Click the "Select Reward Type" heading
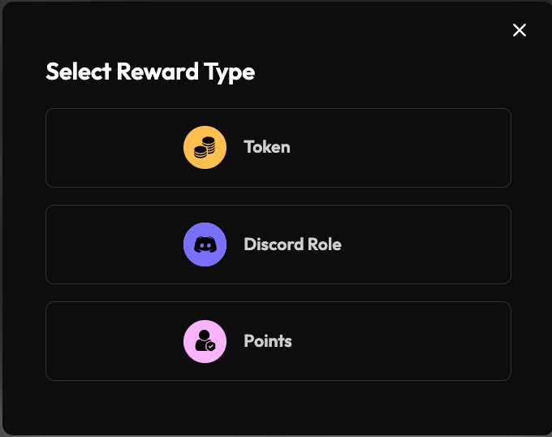This screenshot has height=437, width=552. click(150, 71)
